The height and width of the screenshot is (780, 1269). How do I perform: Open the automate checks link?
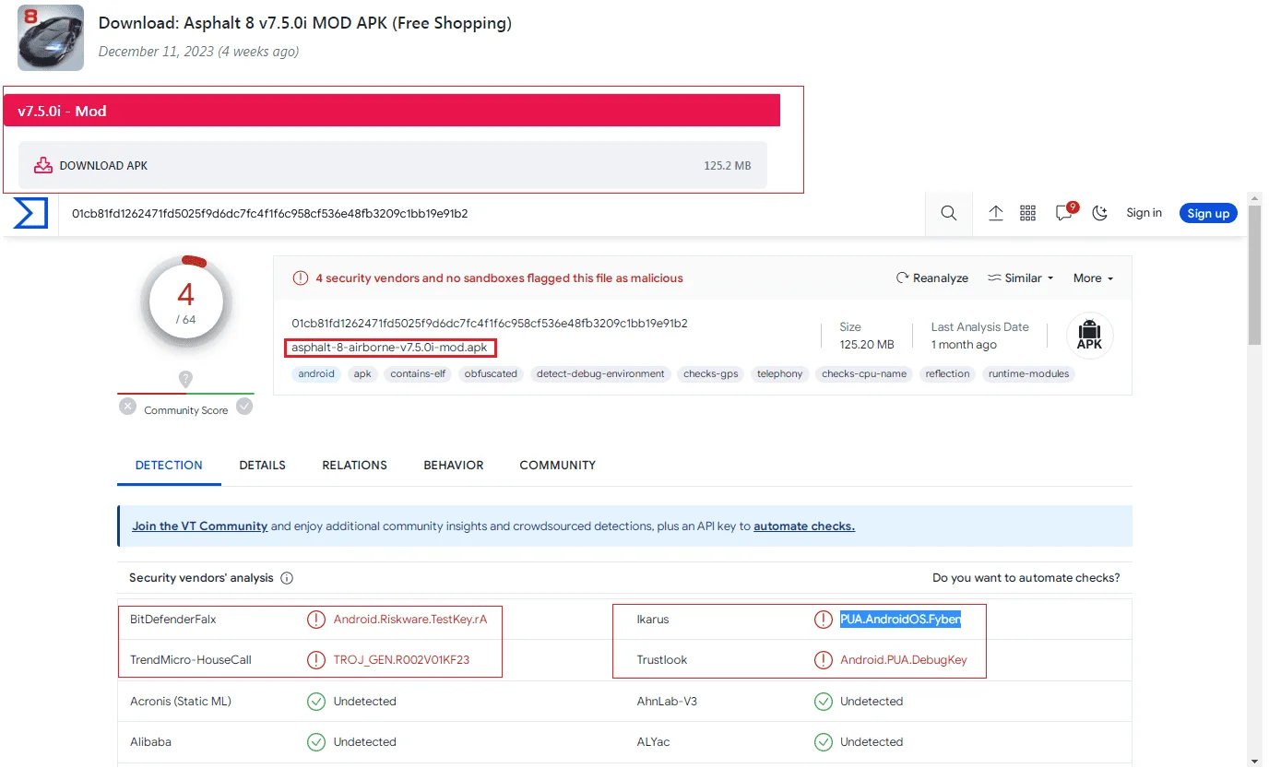(804, 526)
